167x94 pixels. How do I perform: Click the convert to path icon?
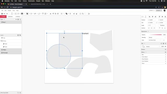[80, 14]
